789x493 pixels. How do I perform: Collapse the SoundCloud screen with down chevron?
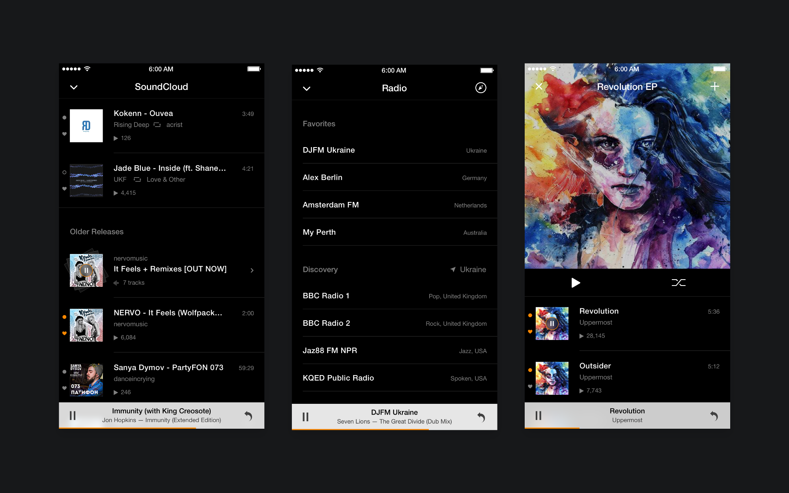74,87
